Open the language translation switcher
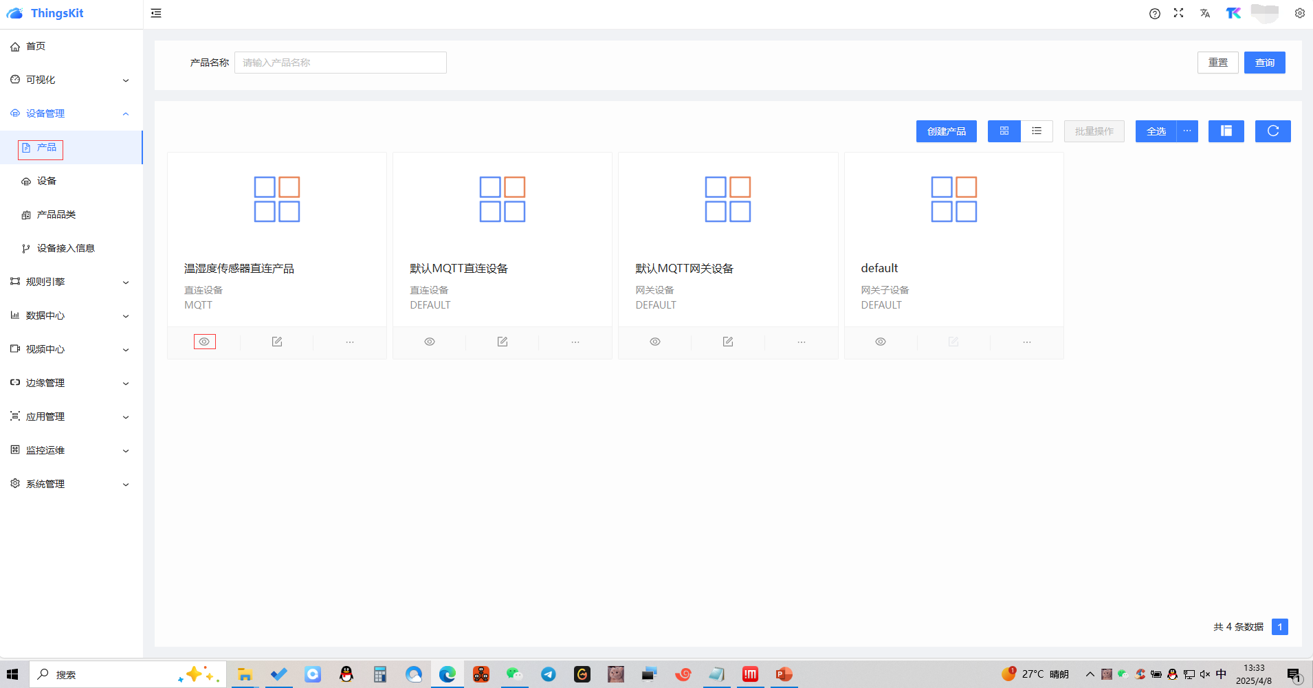Screen dimensions: 1313x688 (x=1205, y=14)
